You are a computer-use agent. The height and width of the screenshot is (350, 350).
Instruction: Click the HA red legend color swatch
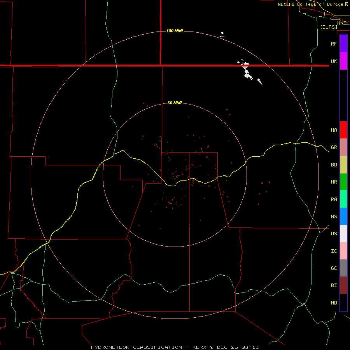coord(343,130)
